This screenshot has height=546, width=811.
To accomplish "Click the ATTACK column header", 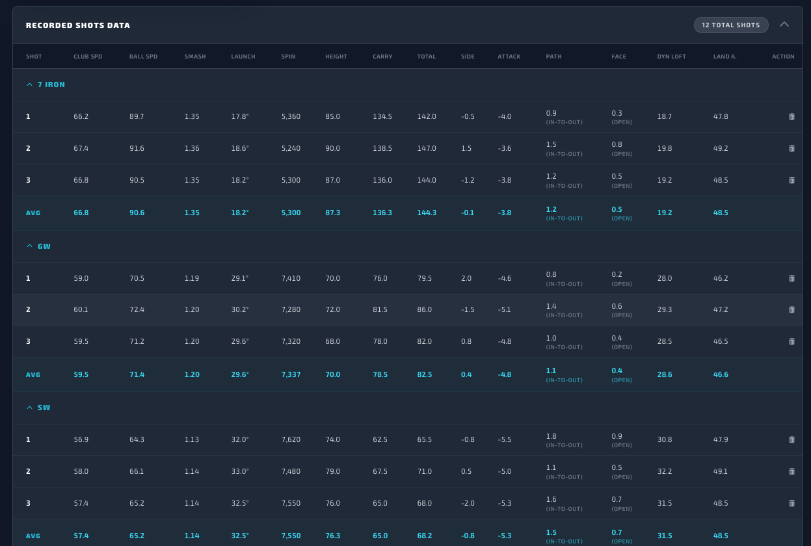I will click(509, 57).
